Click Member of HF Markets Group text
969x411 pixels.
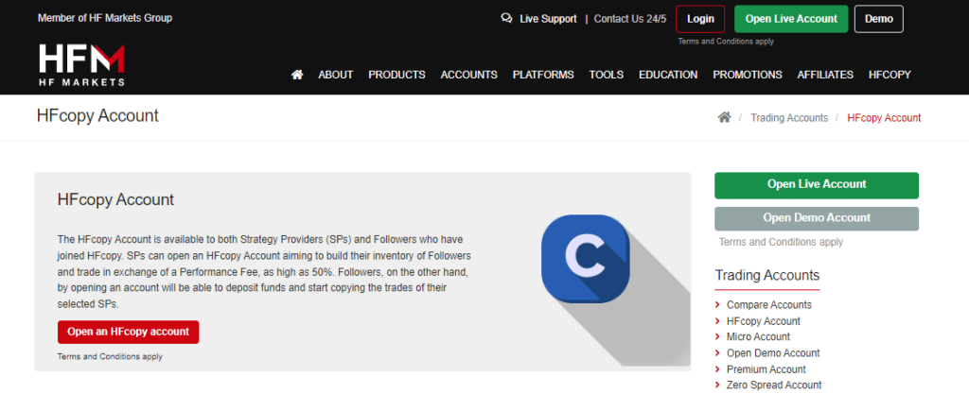pyautogui.click(x=105, y=18)
